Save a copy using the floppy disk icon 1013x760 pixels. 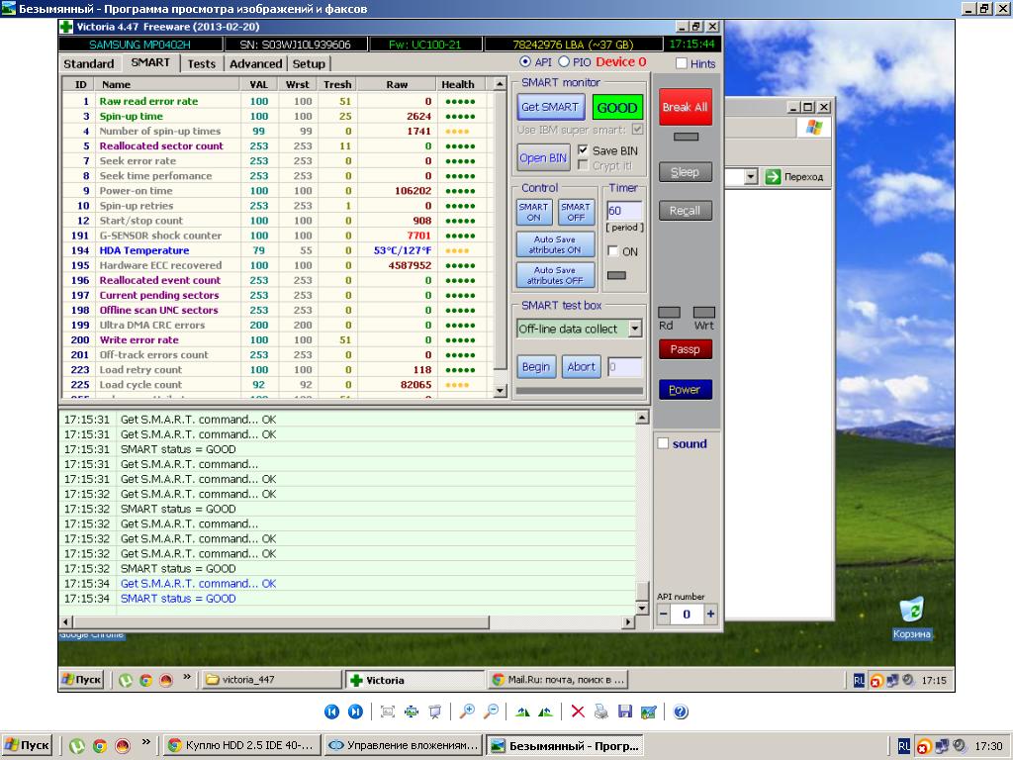pyautogui.click(x=624, y=712)
